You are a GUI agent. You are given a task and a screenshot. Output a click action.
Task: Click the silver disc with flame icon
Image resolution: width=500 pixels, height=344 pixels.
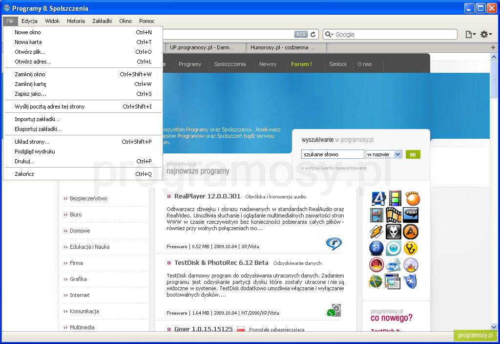(x=411, y=265)
